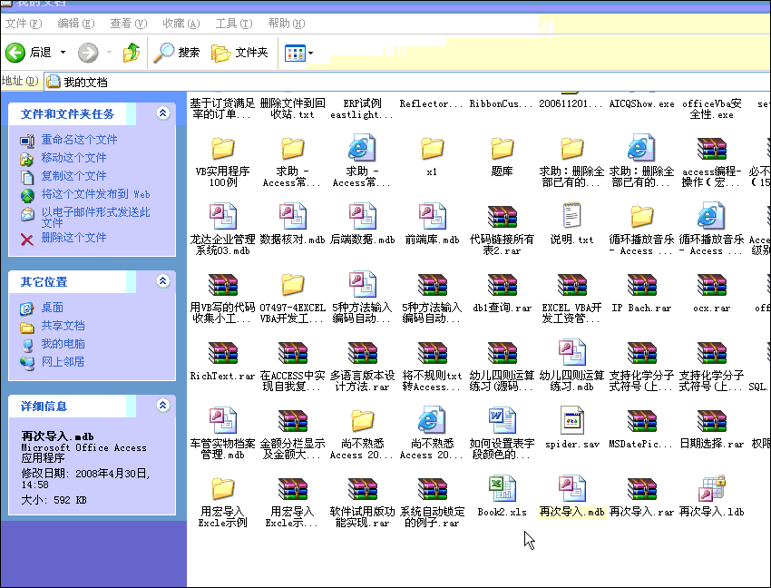Select the 在ACCESS中实现自我复 archive icon
771x588 pixels.
(x=293, y=352)
